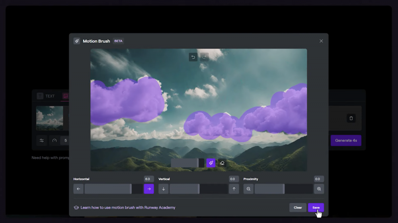
Task: Switch to the TEXT tab in background
Action: tap(46, 96)
